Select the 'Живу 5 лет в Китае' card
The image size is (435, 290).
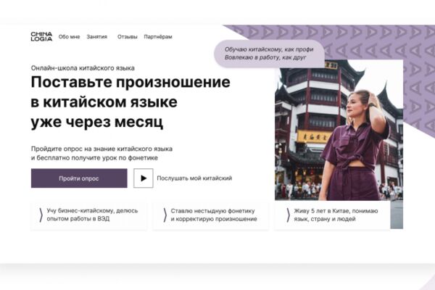point(332,215)
